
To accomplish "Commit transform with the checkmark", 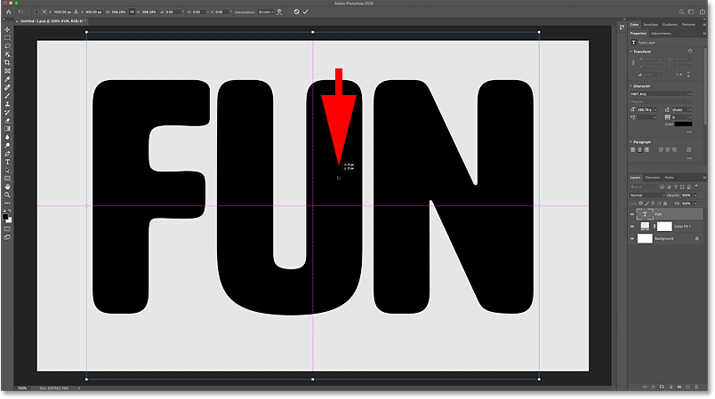I will tap(306, 12).
